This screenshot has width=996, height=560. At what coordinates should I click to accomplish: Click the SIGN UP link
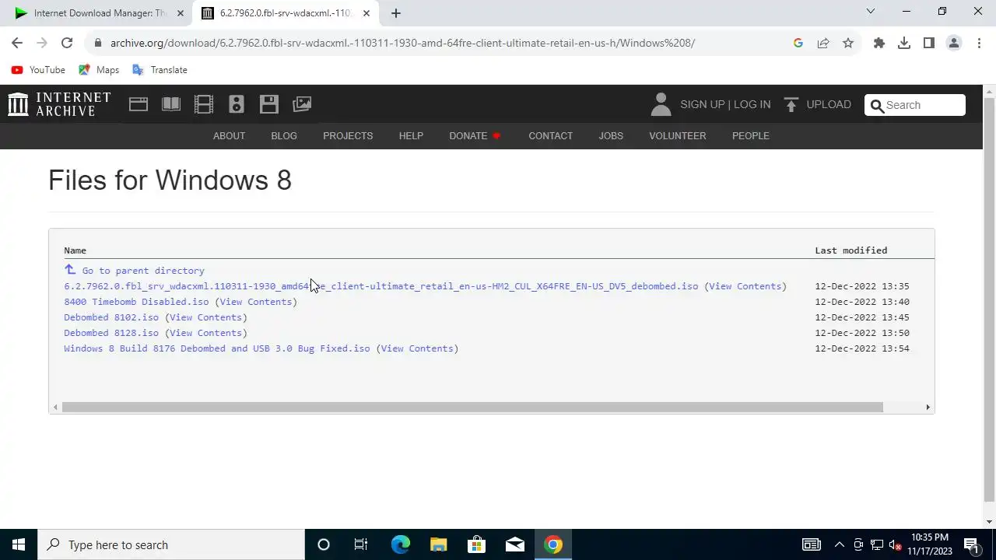pyautogui.click(x=702, y=104)
